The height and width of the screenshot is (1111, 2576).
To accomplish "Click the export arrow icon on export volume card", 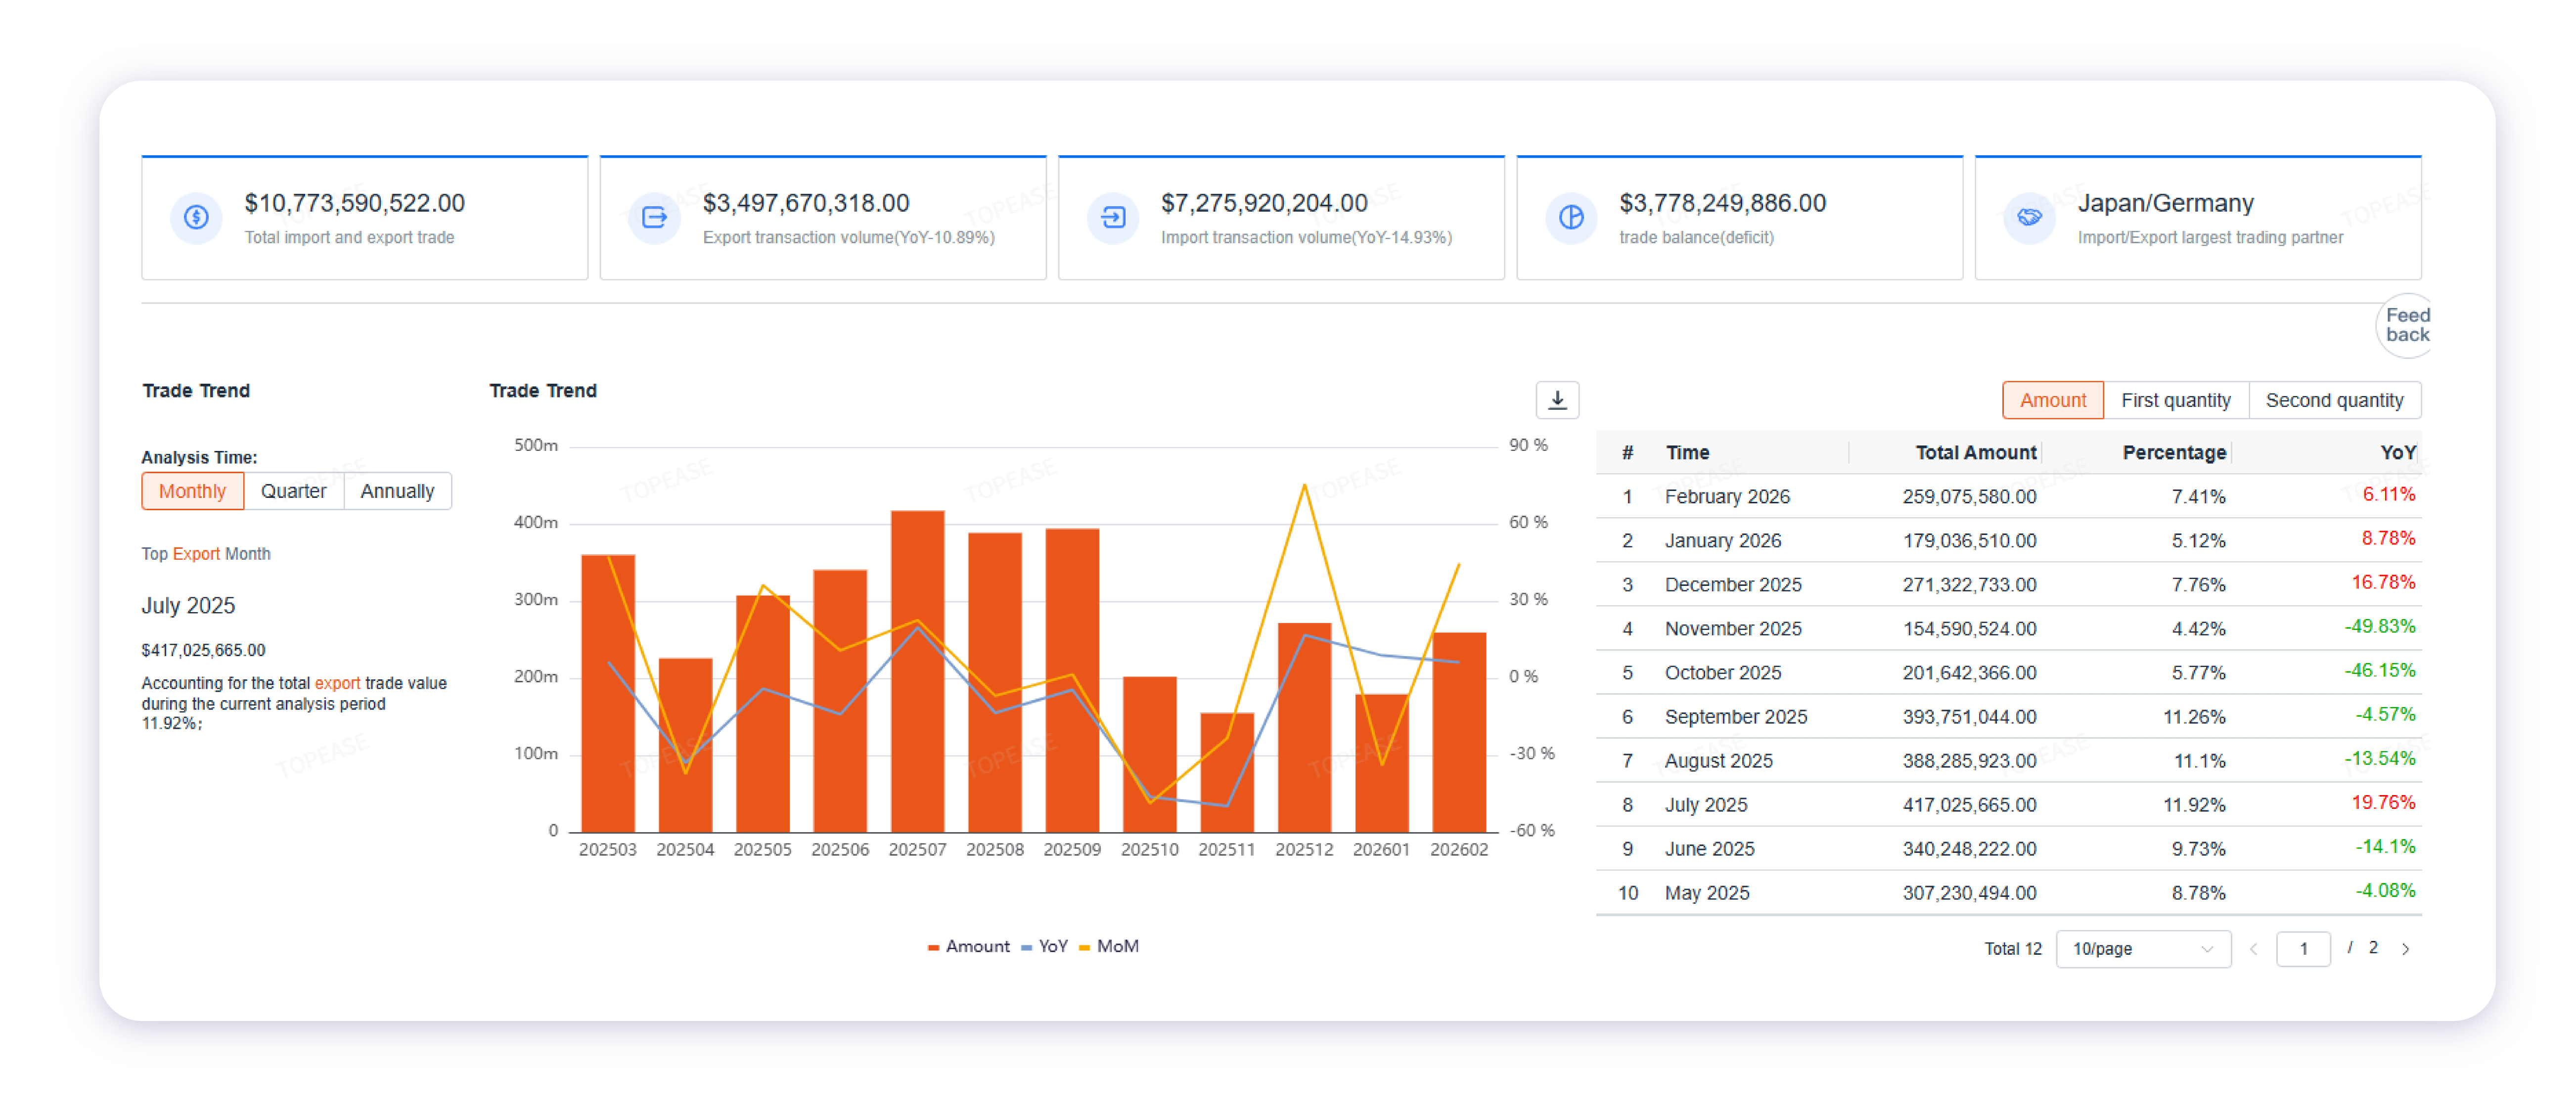I will [x=654, y=217].
